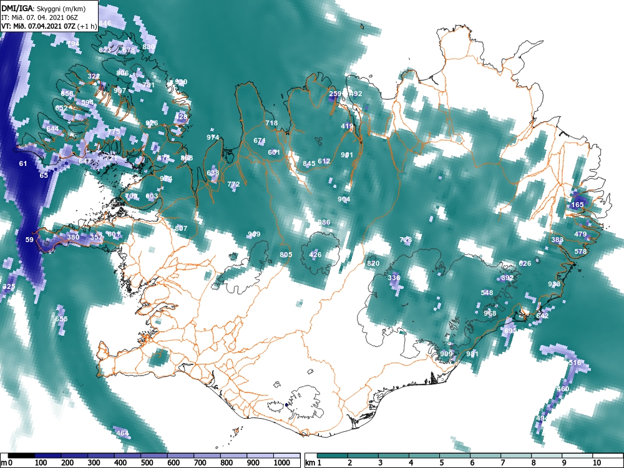Click the visibility value 642 on the map
Viewport: 624px width, 468px height.
(x=542, y=316)
